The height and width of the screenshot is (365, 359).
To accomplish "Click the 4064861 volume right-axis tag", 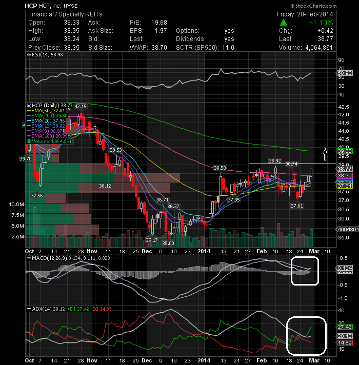I will [348, 230].
